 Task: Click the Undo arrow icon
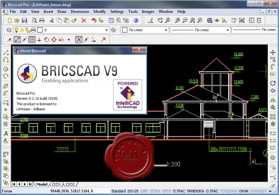pyautogui.click(x=94, y=20)
